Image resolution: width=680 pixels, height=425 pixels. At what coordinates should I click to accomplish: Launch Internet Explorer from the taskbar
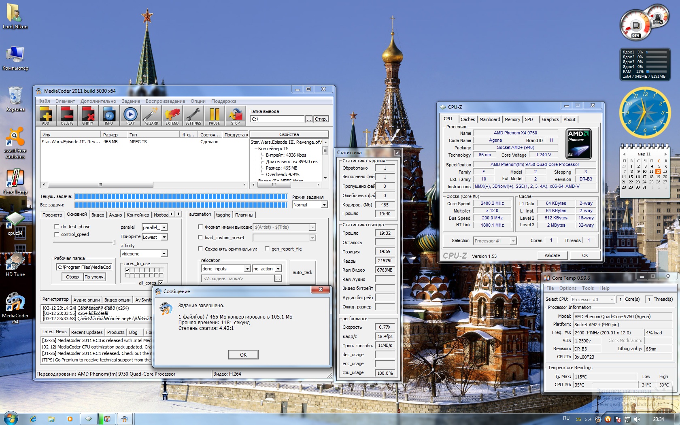pos(33,419)
